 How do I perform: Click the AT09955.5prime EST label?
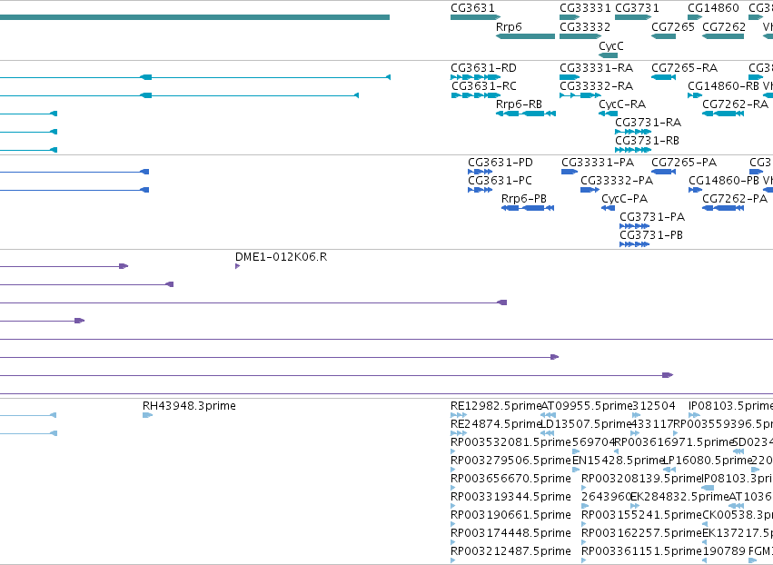point(586,406)
